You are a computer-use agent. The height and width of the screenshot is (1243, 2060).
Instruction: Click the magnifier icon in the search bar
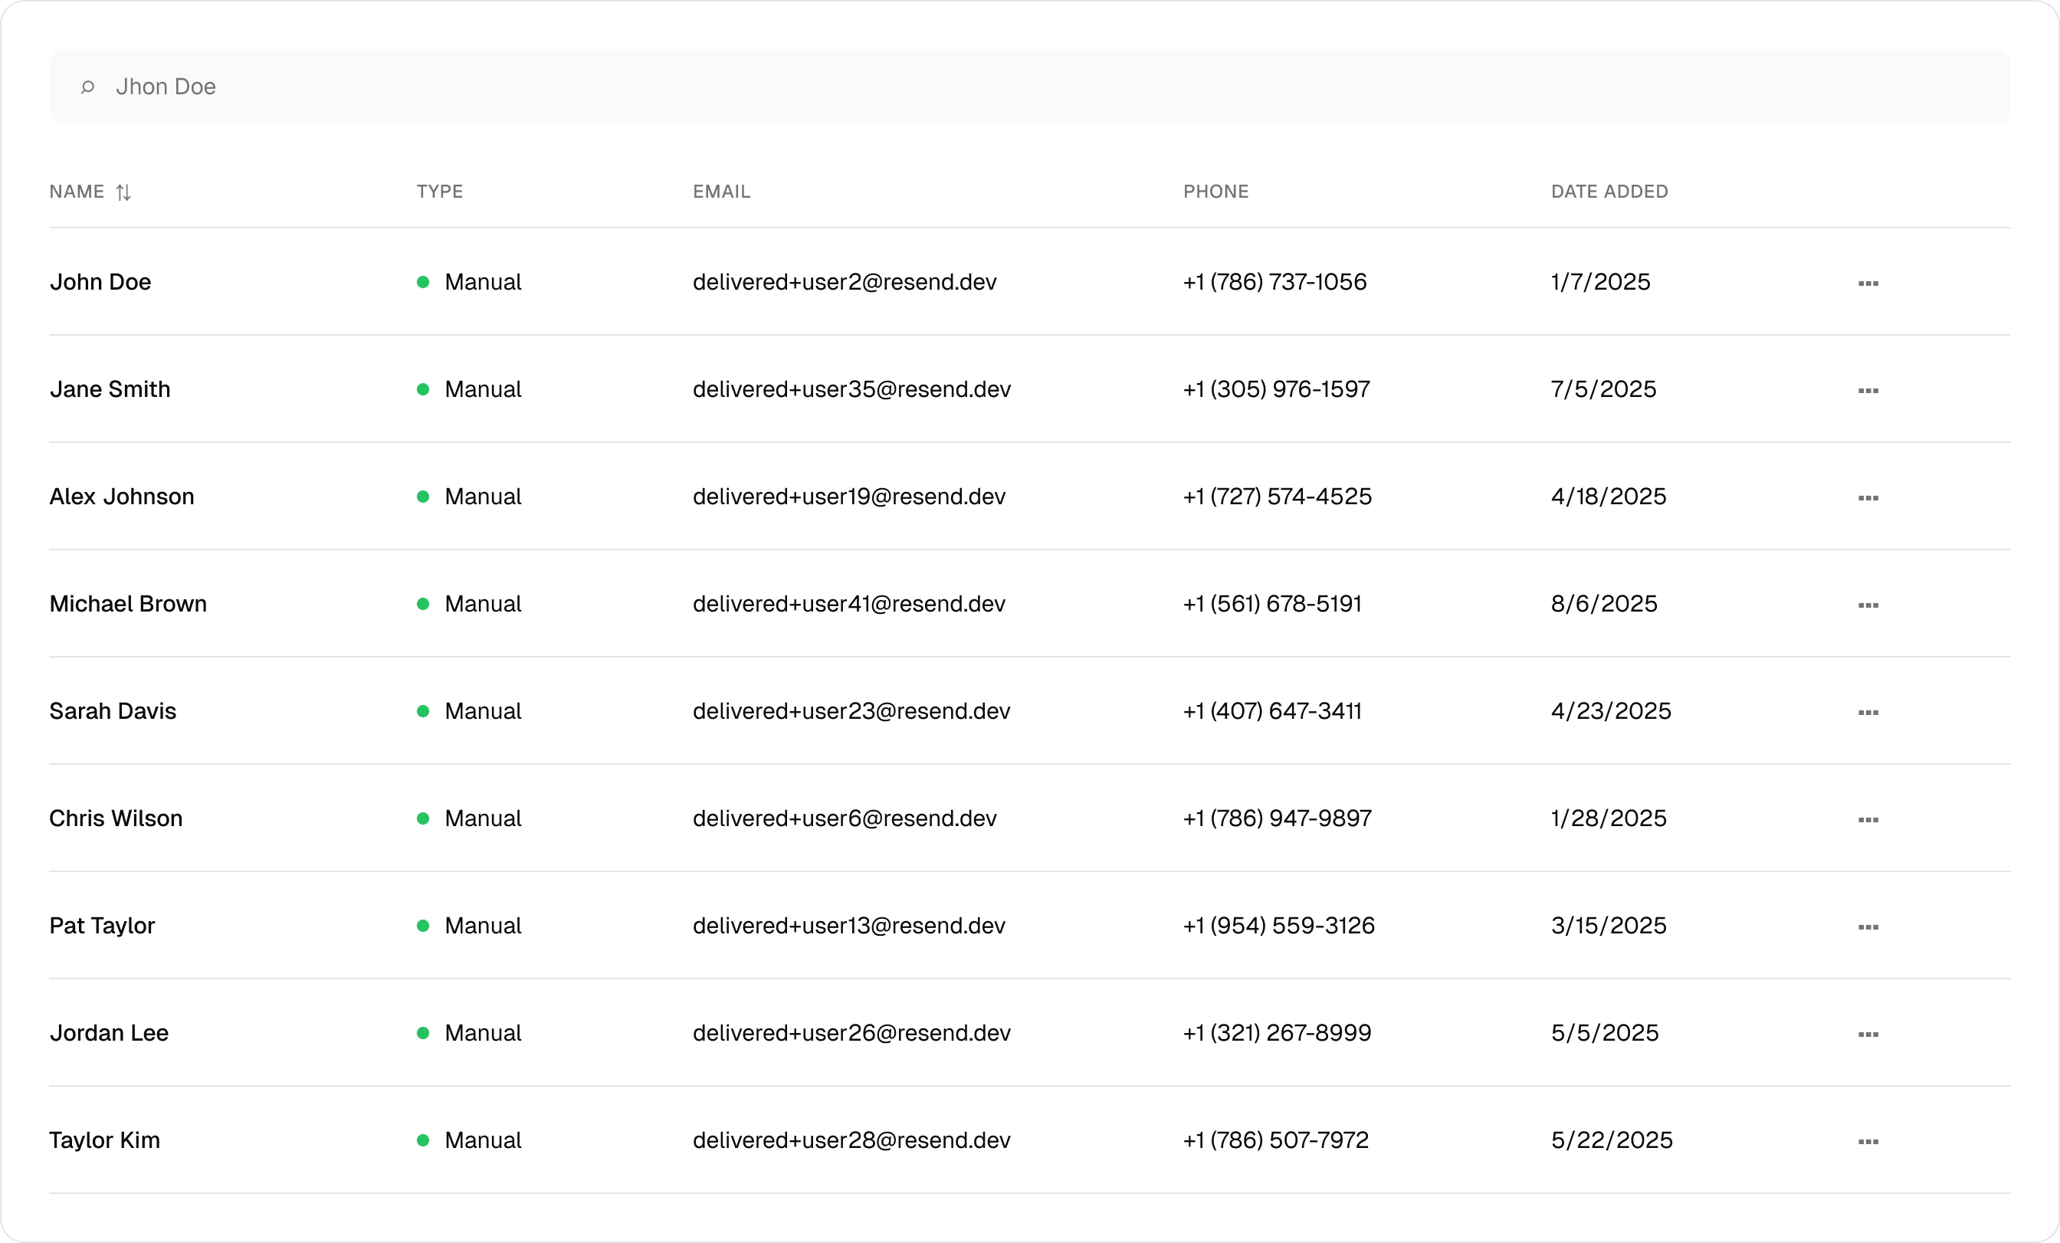(x=87, y=86)
